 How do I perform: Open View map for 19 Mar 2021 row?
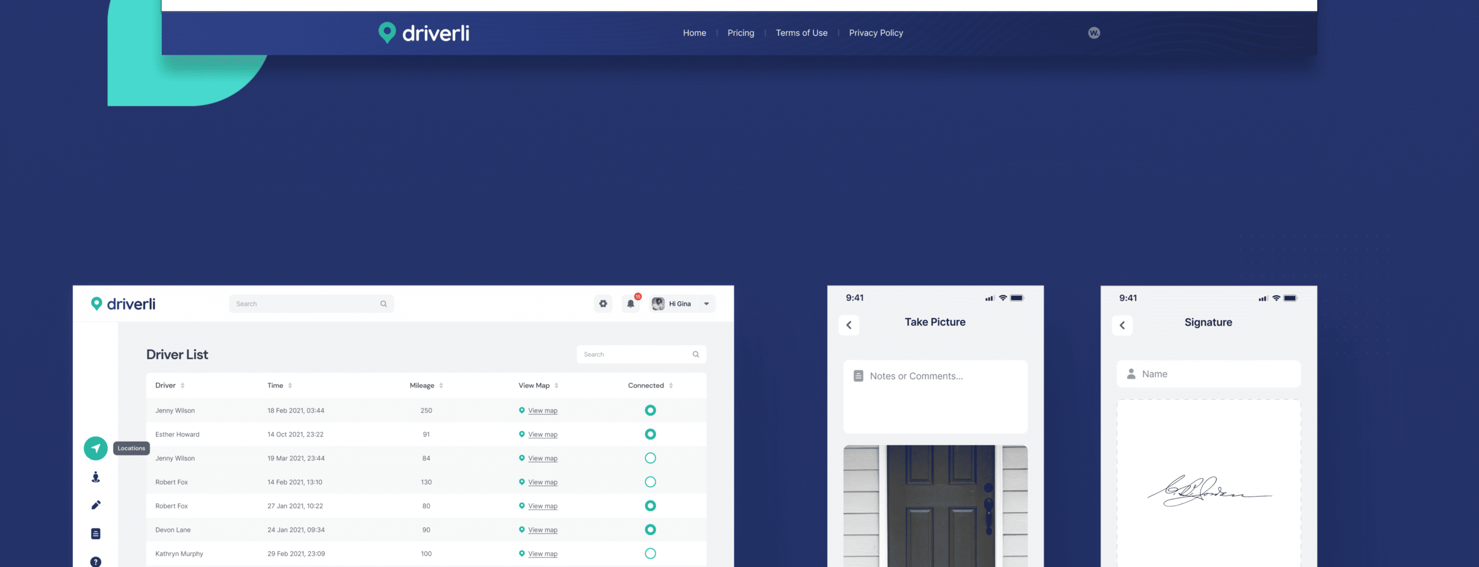coord(542,458)
